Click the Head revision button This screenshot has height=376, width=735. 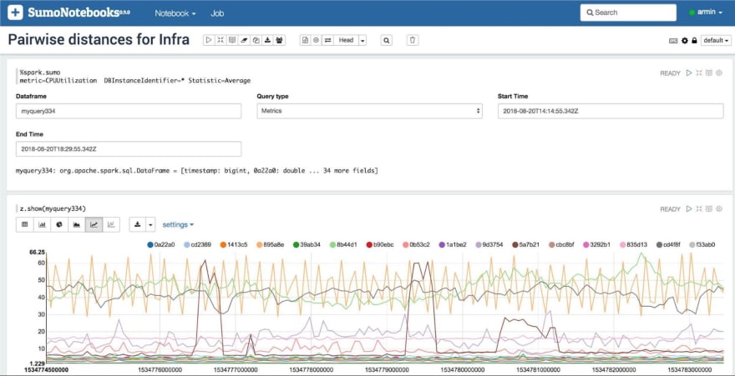tap(346, 40)
